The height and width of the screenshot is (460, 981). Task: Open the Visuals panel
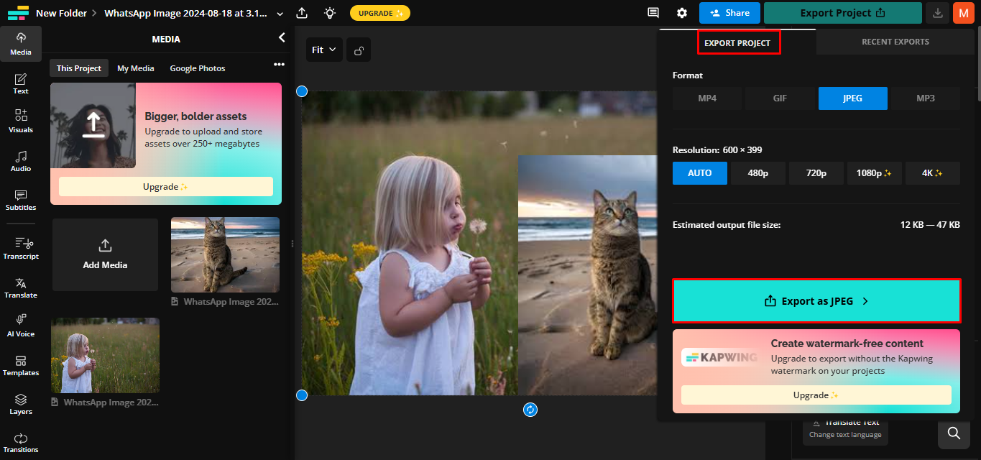(x=20, y=122)
